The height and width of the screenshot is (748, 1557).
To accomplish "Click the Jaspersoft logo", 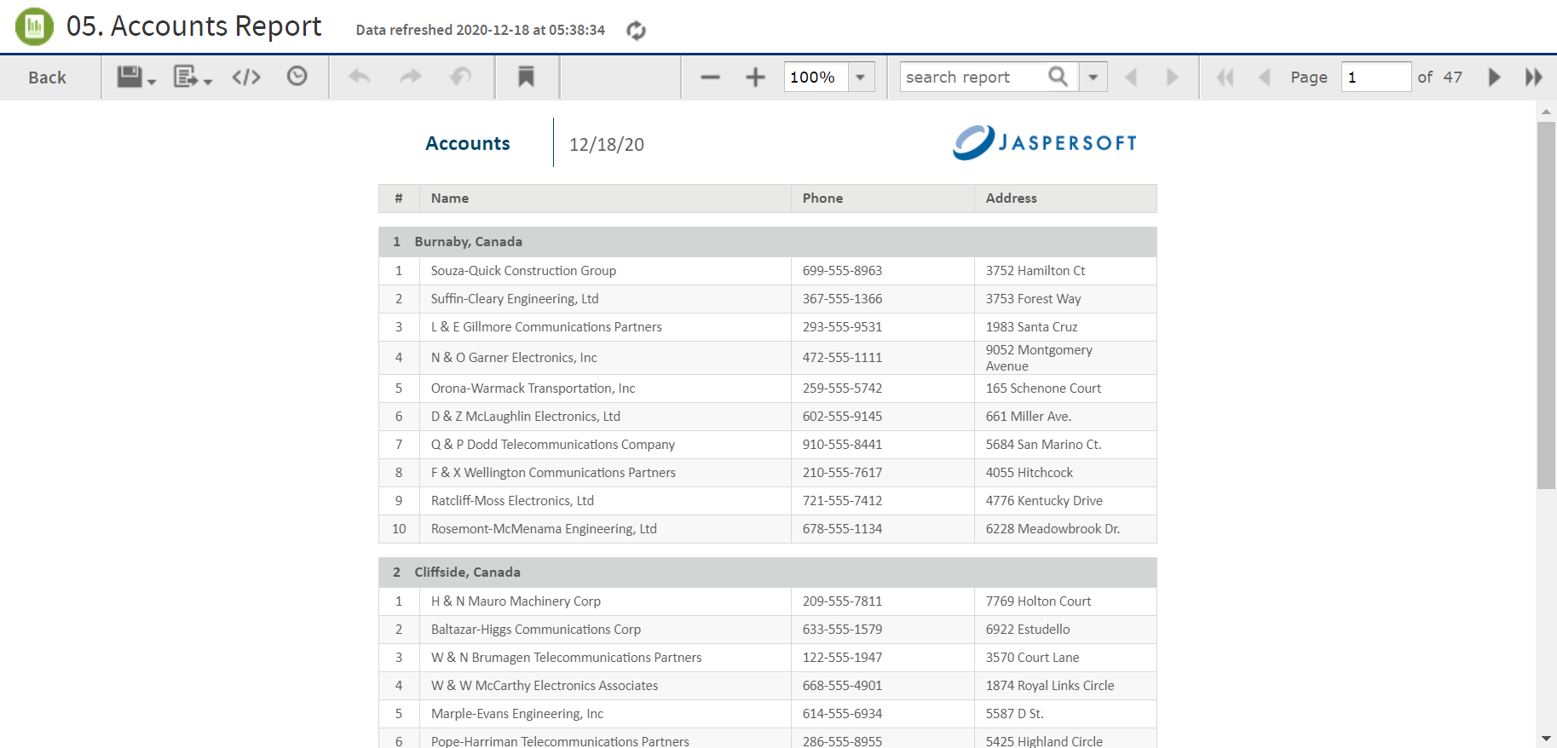I will (1045, 142).
